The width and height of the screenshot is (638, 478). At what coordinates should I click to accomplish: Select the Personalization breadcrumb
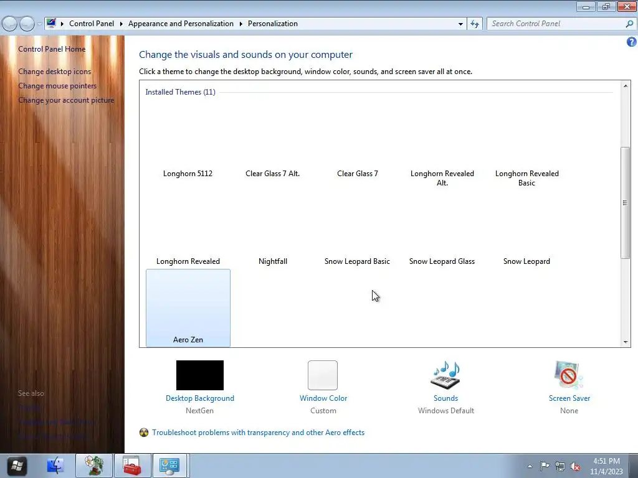(x=273, y=24)
